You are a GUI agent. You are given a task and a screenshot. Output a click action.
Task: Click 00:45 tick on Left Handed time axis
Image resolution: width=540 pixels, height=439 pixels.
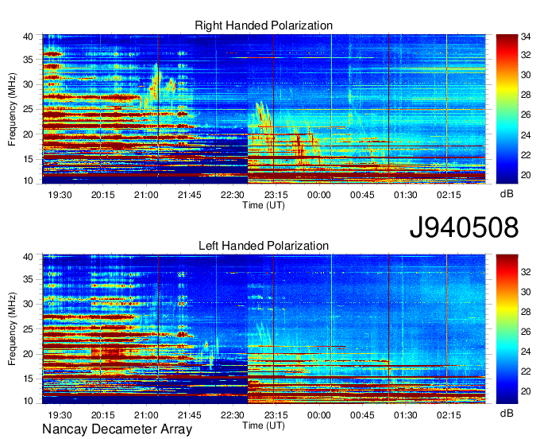pyautogui.click(x=362, y=415)
